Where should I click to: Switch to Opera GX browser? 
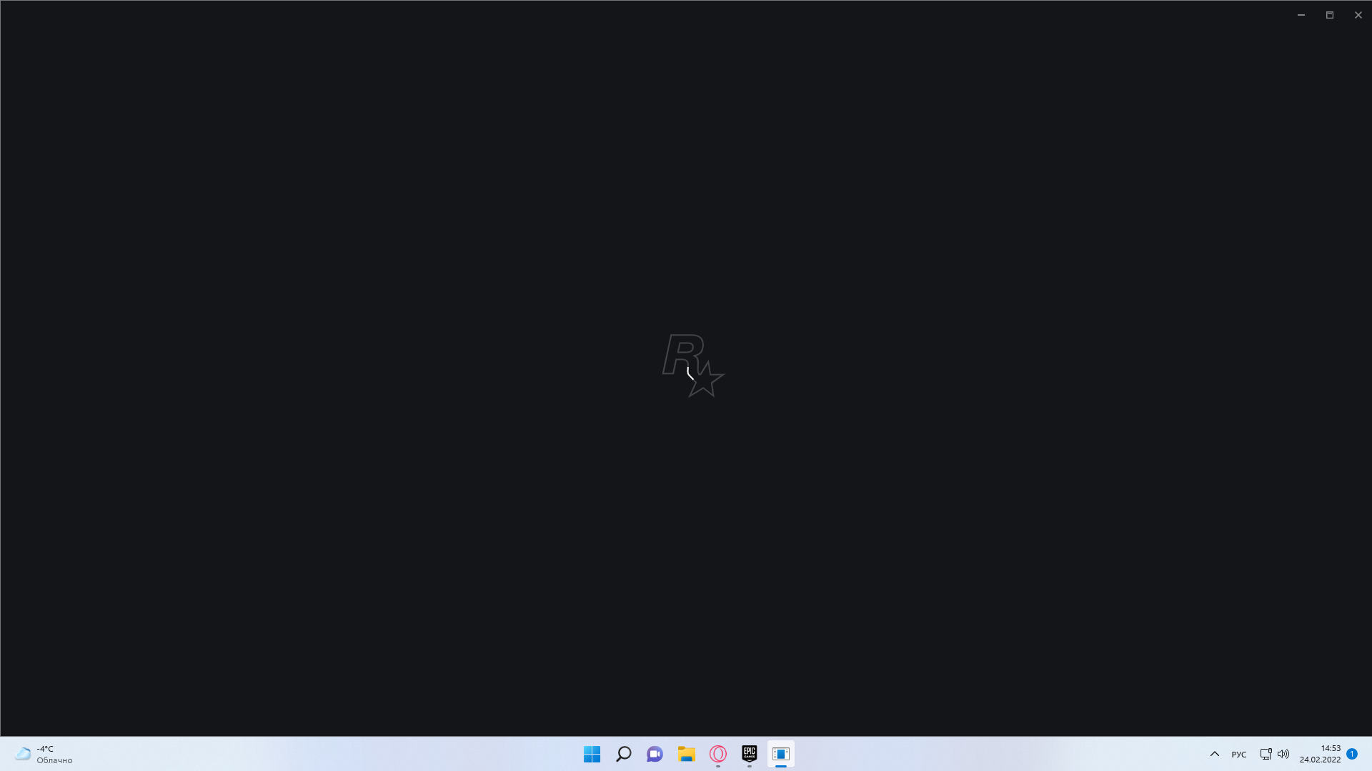coord(718,754)
